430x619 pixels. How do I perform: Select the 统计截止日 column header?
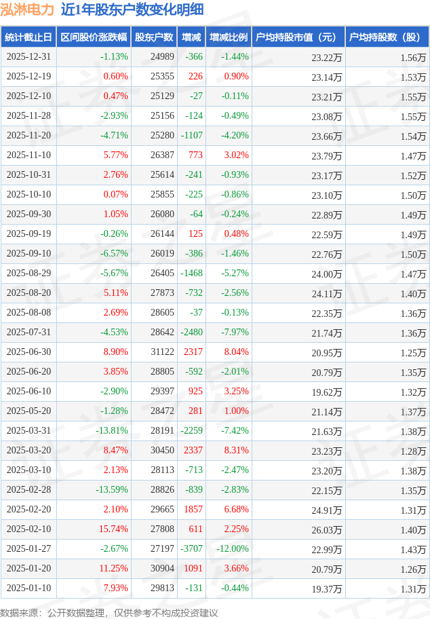pos(28,37)
